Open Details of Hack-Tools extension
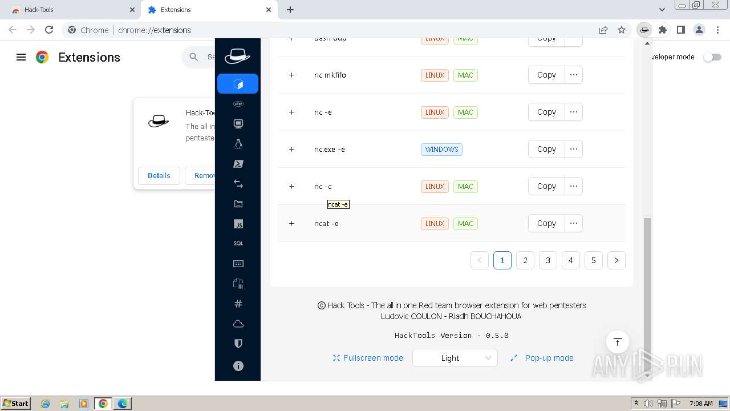 click(x=159, y=175)
